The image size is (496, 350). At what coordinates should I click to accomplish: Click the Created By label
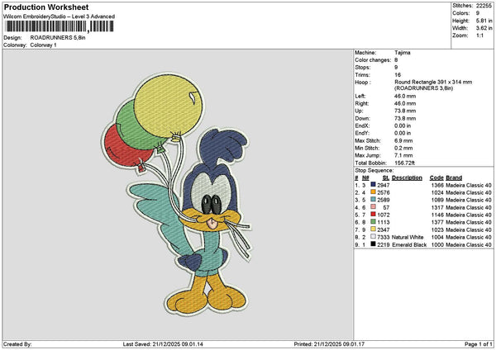point(17,344)
